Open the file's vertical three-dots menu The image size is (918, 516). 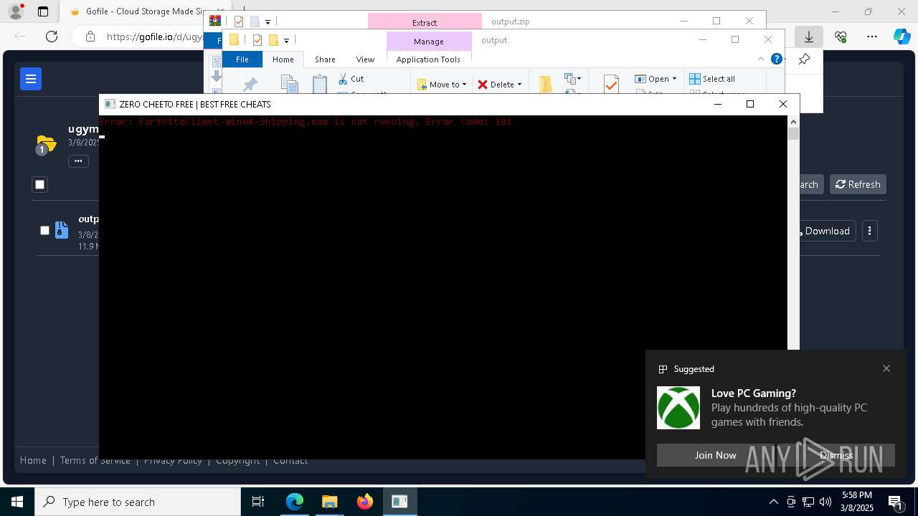(x=869, y=231)
